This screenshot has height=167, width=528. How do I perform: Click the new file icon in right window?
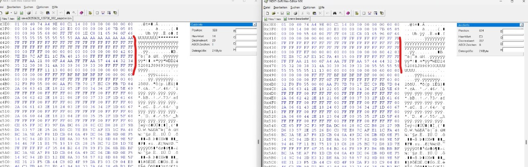(267, 13)
